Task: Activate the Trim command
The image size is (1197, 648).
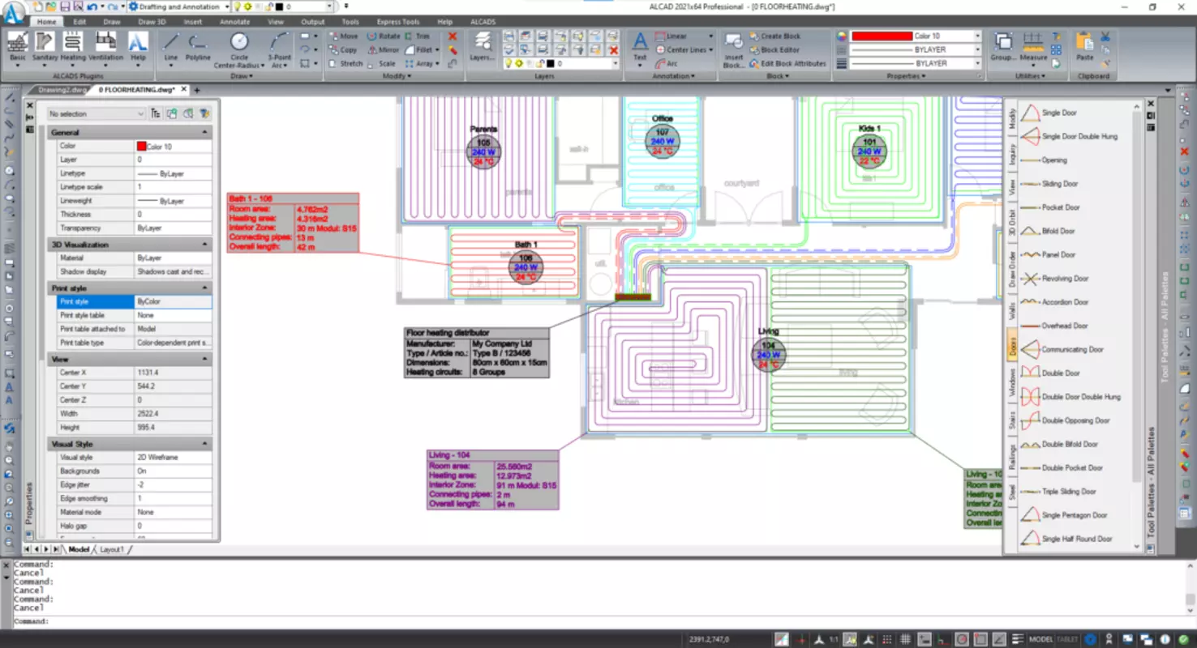Action: [418, 36]
